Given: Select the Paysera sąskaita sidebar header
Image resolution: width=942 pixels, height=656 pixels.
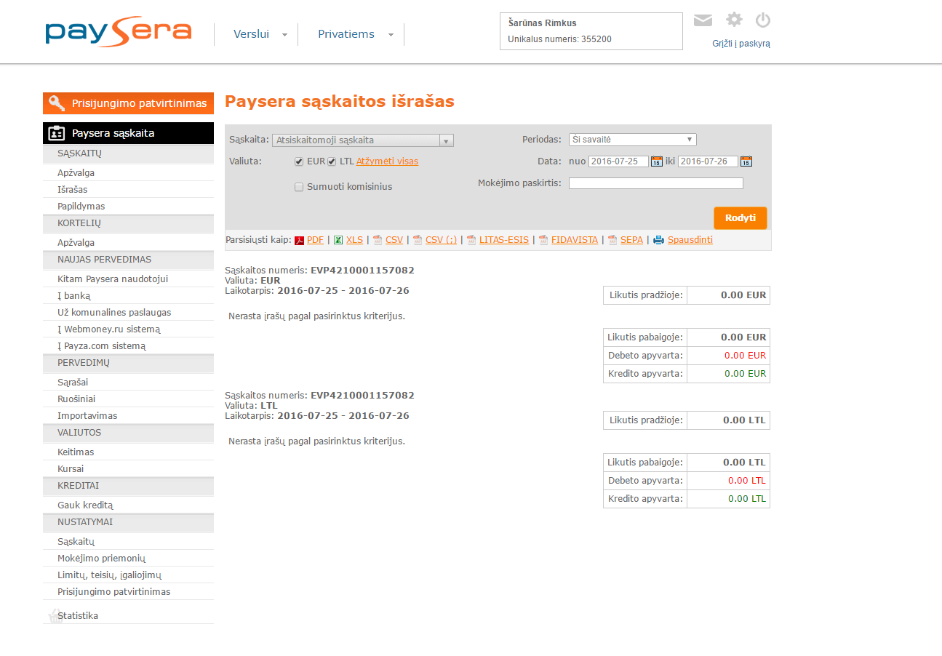Looking at the screenshot, I should [128, 133].
